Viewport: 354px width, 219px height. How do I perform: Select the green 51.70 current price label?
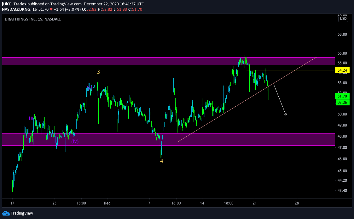342,96
